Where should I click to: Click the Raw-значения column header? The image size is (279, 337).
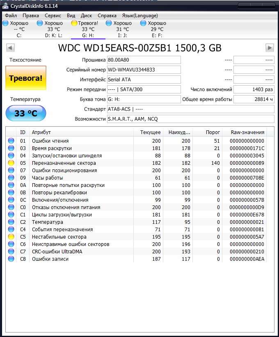(x=245, y=132)
